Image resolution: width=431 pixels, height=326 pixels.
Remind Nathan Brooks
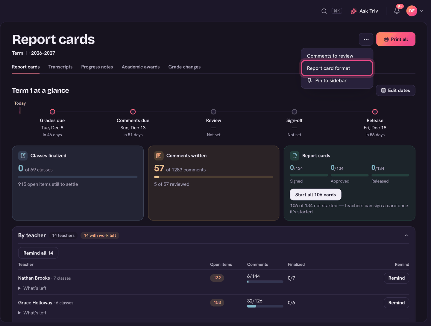[396, 278]
